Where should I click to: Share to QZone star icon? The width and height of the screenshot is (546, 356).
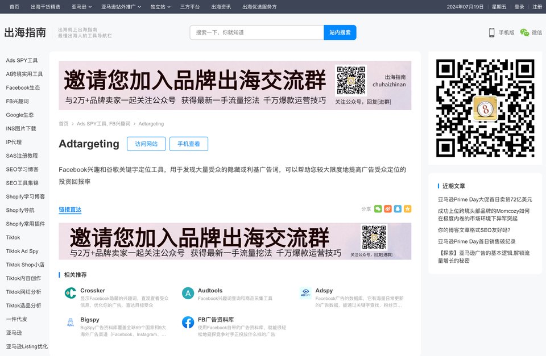coord(407,208)
